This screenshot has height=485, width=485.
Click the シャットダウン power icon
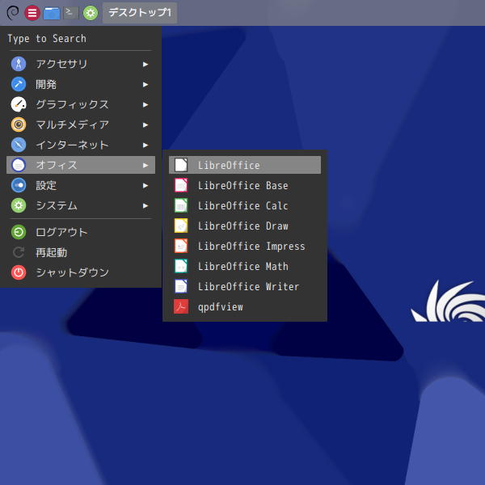tap(19, 272)
